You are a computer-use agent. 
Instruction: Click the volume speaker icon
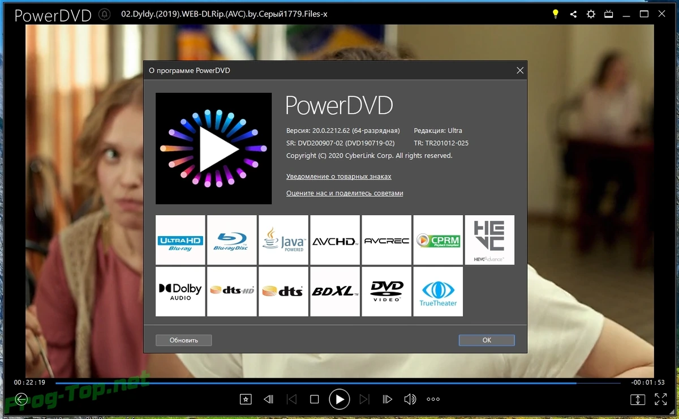click(x=410, y=399)
